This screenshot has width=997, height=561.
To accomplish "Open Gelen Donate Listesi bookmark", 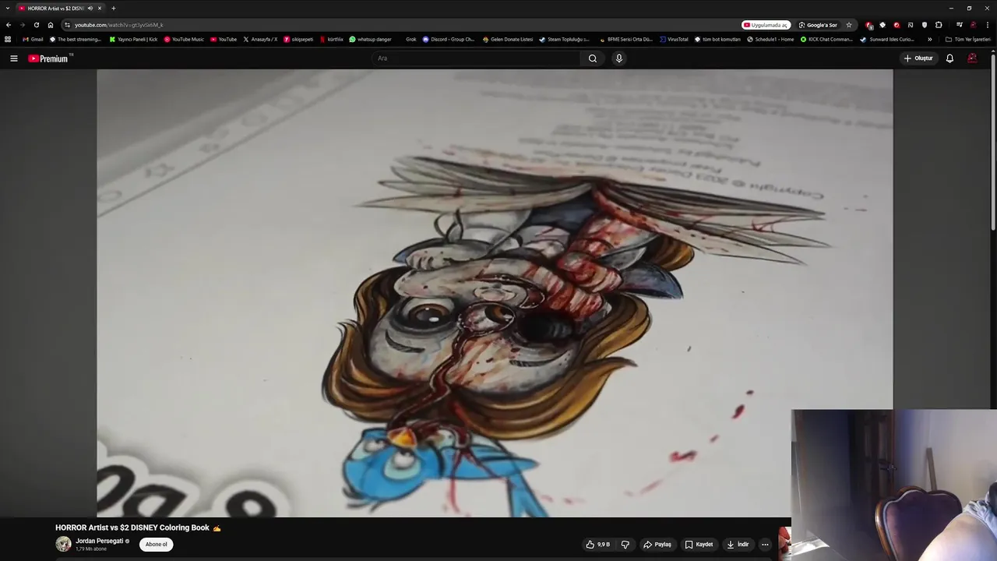I will (x=508, y=39).
